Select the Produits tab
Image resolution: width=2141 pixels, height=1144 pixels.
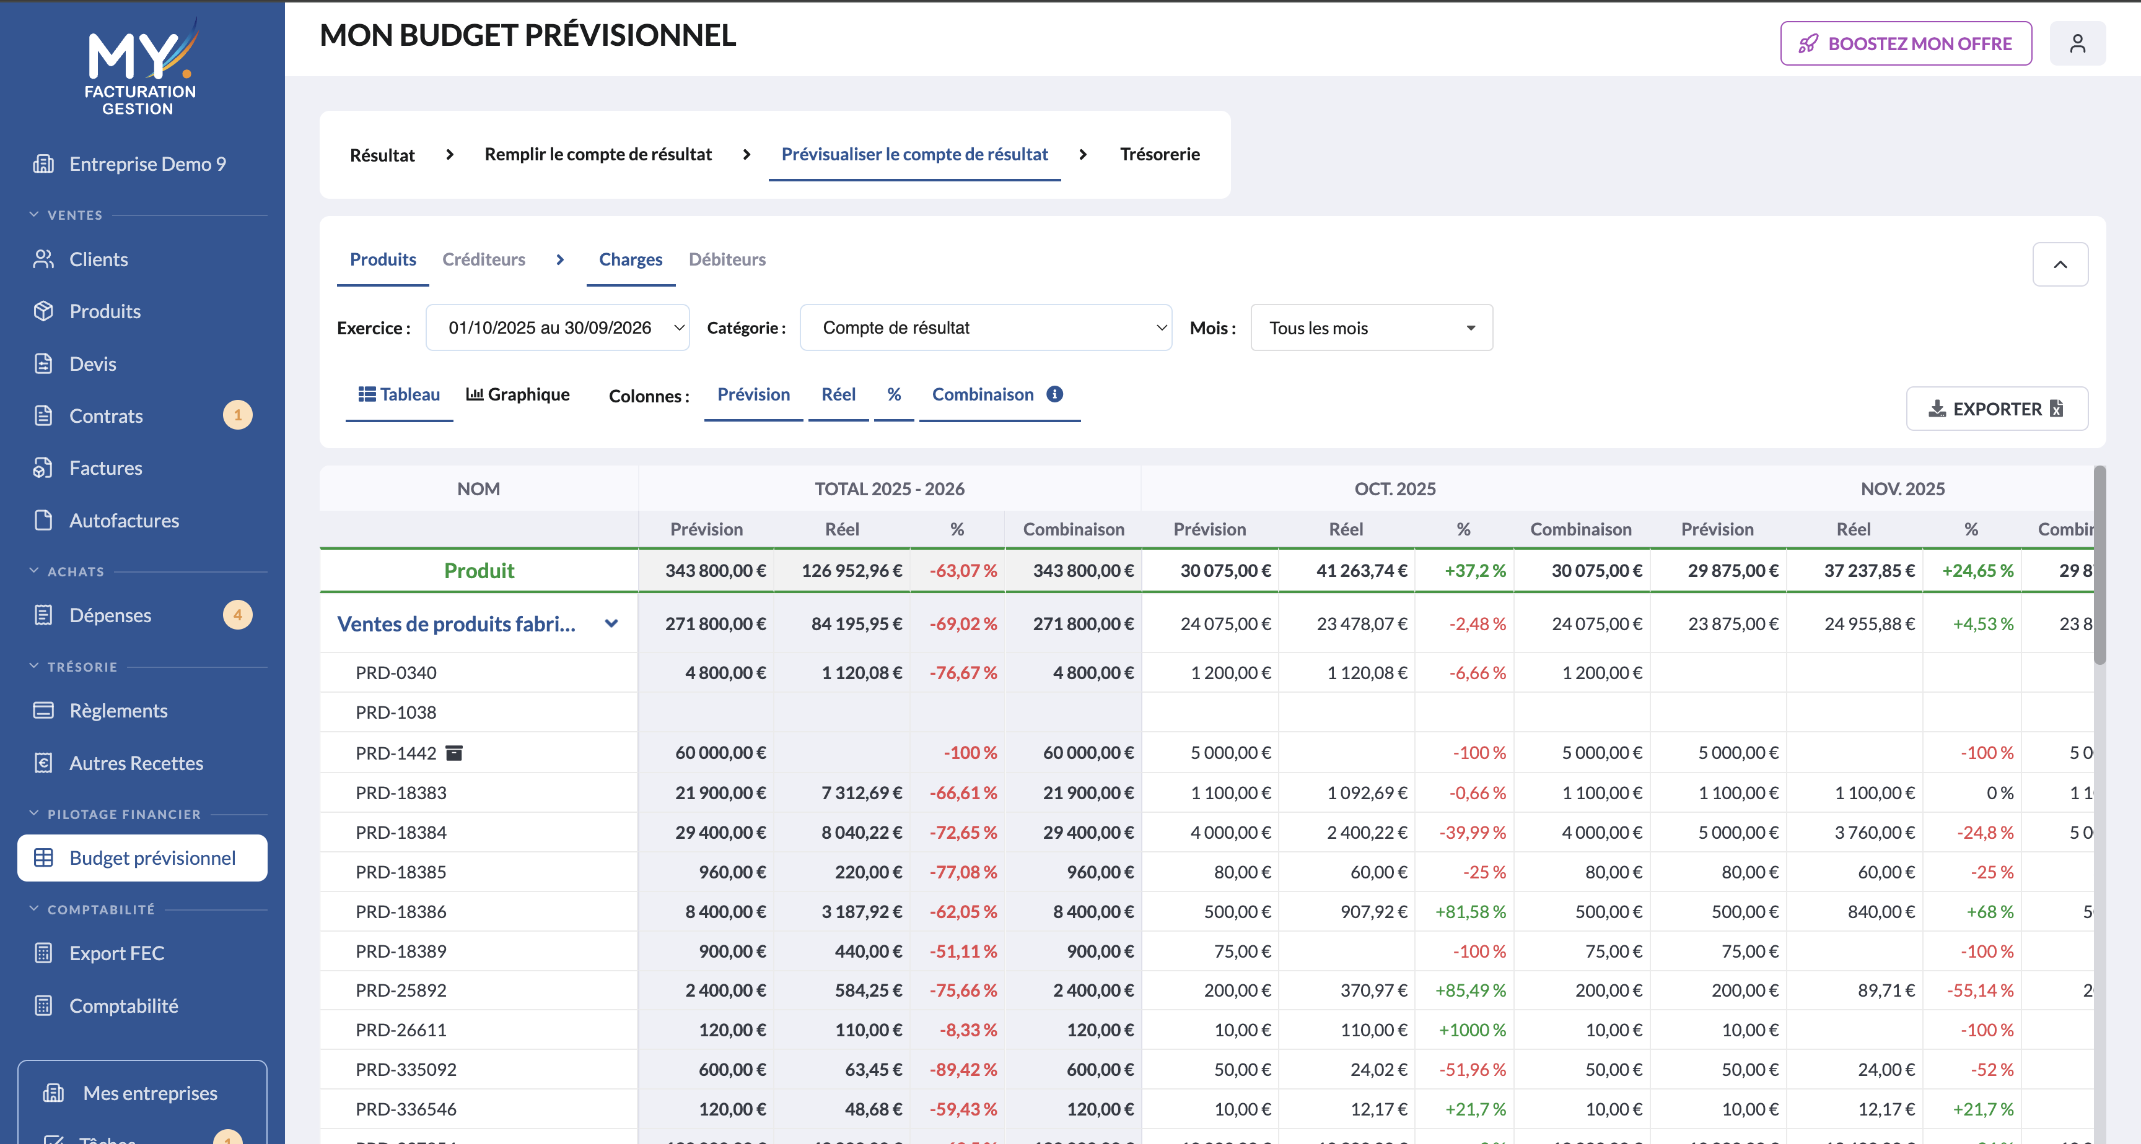click(x=382, y=259)
